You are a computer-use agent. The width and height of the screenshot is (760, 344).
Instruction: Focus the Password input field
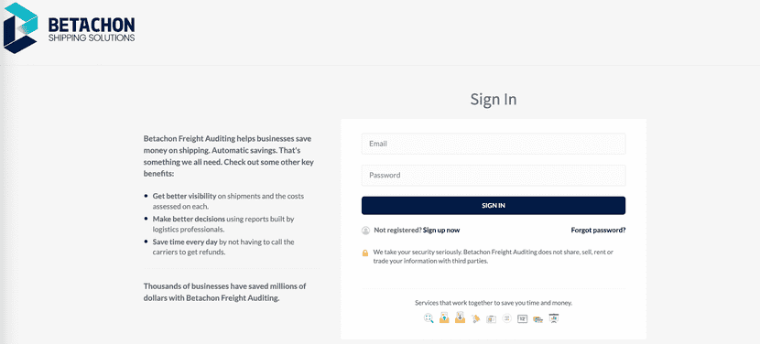pos(494,176)
